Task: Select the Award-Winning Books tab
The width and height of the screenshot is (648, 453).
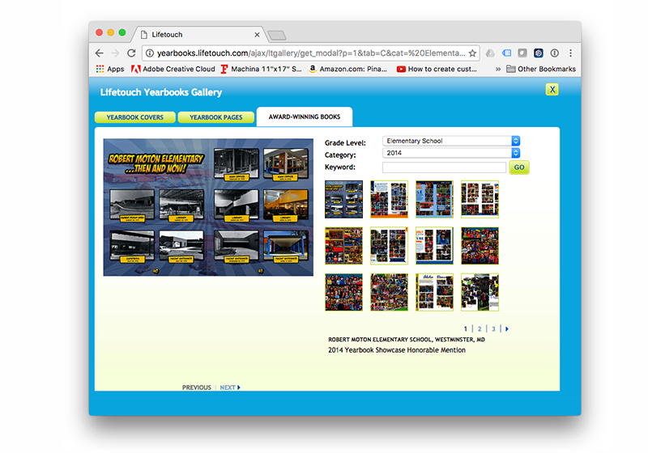Action: [x=305, y=116]
